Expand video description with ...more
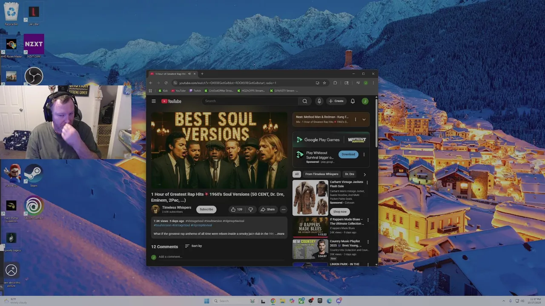 click(279, 234)
